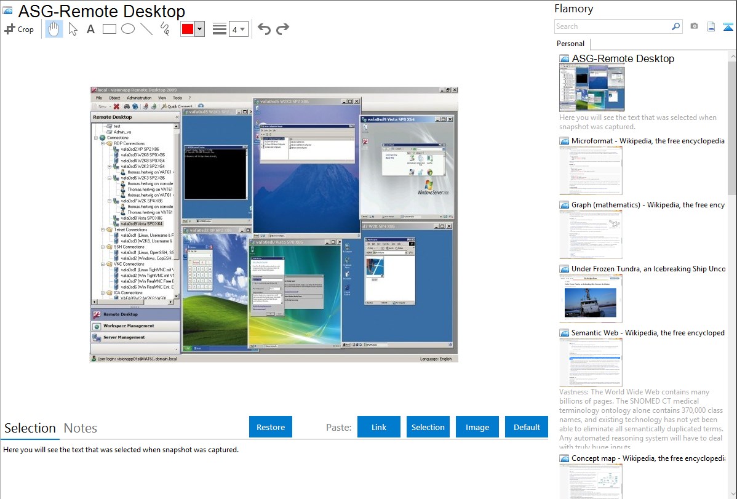Undo the last annotation

coord(264,29)
